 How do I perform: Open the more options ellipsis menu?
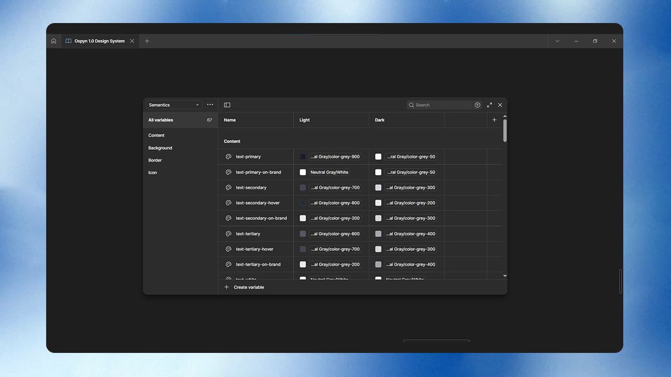click(x=210, y=104)
